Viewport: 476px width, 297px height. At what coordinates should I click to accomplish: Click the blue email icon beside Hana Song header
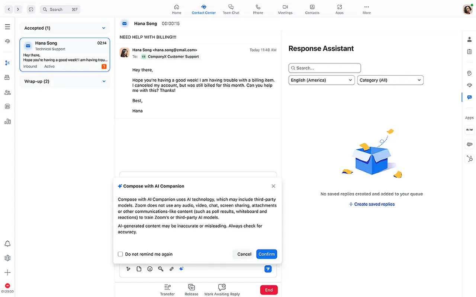click(125, 23)
